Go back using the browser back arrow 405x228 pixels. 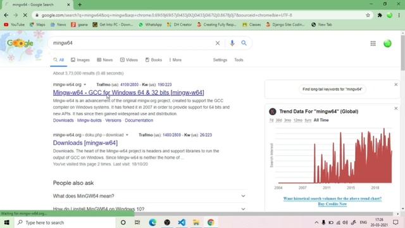coord(6,15)
